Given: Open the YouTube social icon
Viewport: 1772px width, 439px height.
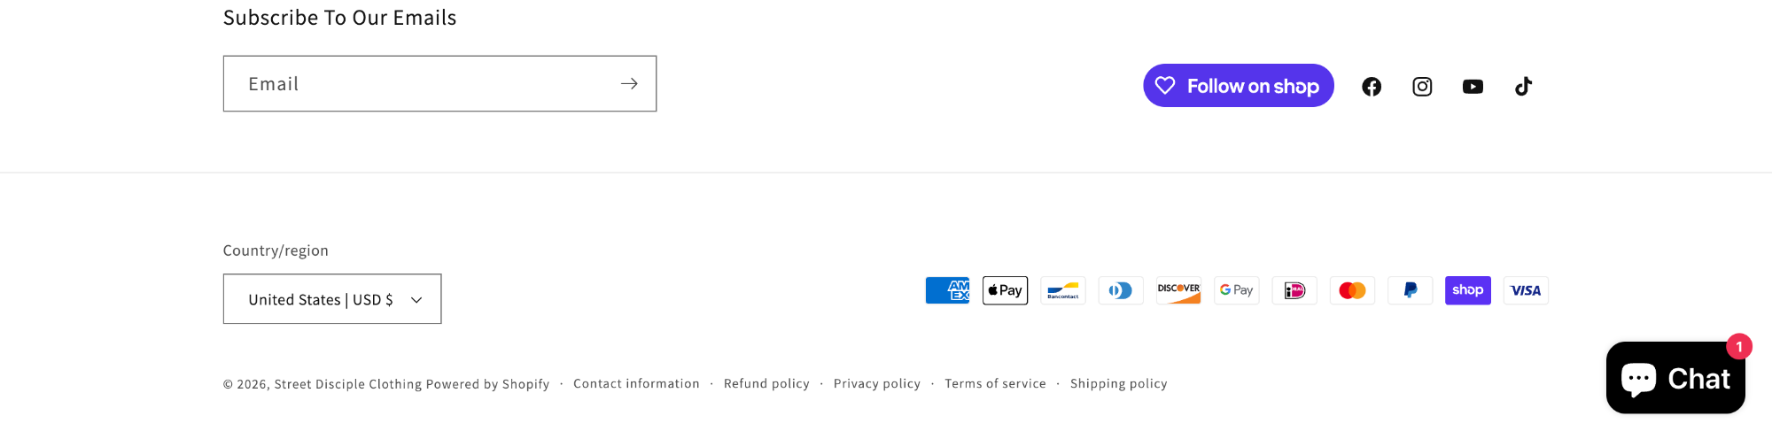Looking at the screenshot, I should (1473, 87).
